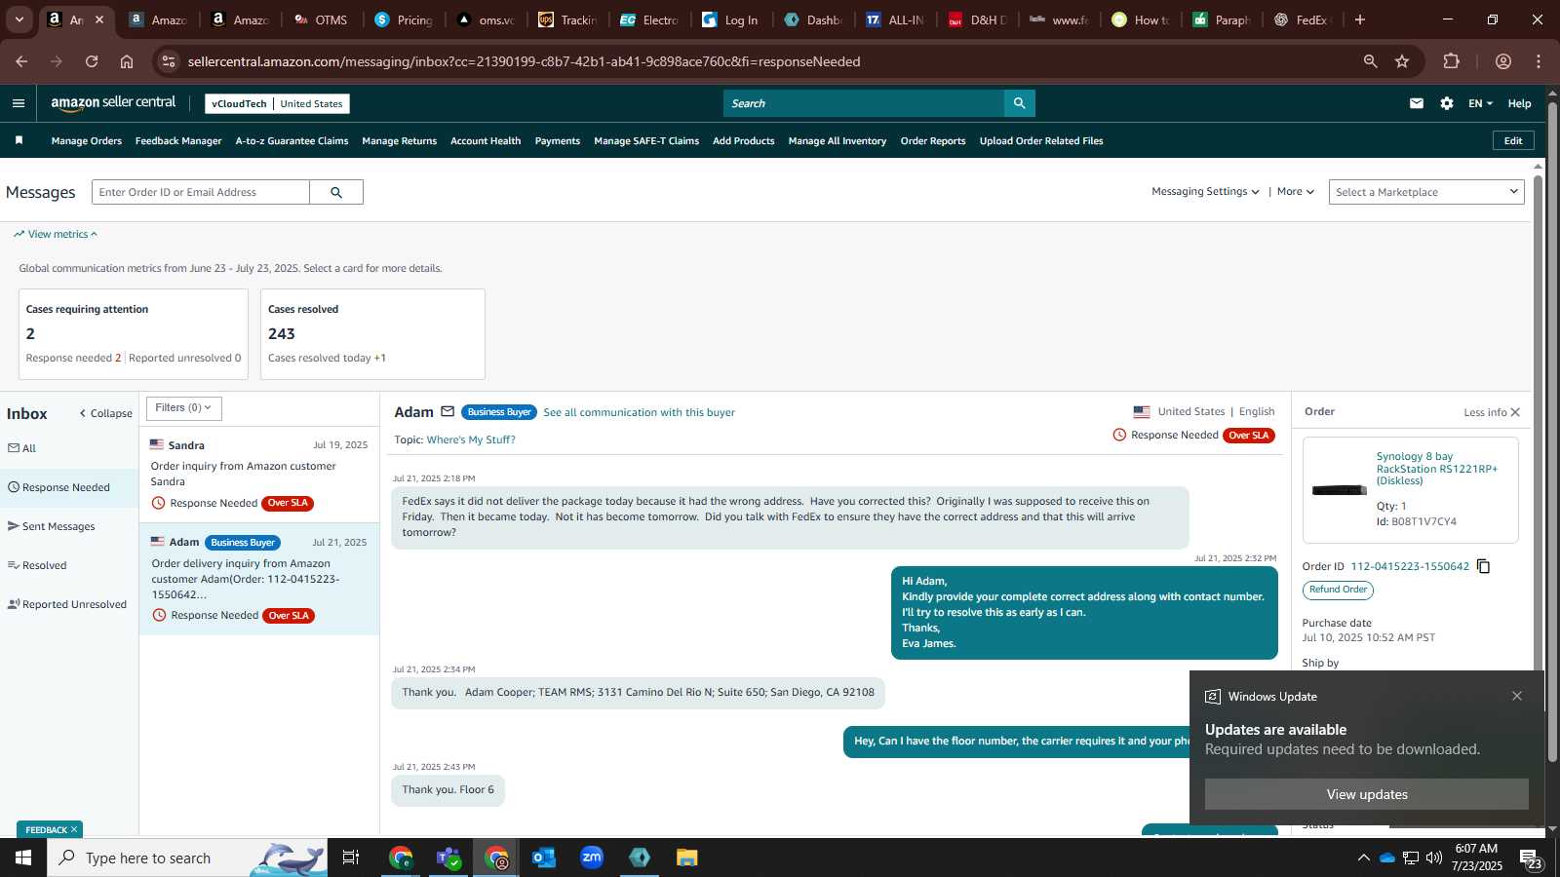
Task: Click the order ID search magnifier button
Action: pyautogui.click(x=336, y=192)
